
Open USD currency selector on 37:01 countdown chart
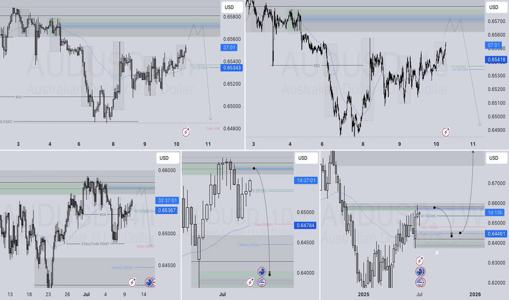coord(232,7)
